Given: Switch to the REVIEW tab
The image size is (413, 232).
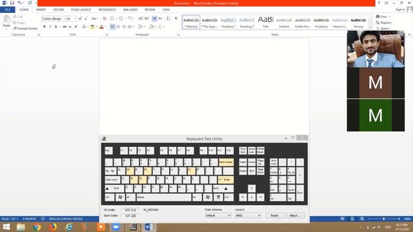Looking at the screenshot, I should click(150, 10).
